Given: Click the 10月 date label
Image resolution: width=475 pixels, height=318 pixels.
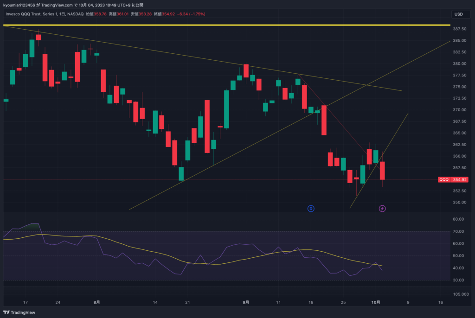Looking at the screenshot, I should coord(376,302).
